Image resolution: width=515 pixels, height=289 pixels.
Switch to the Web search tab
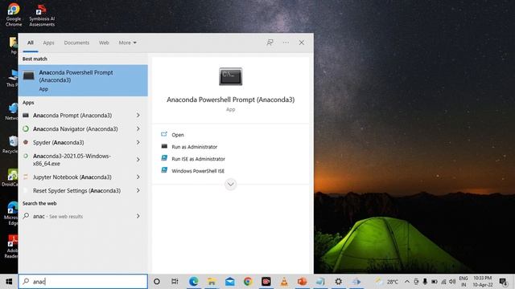click(104, 43)
